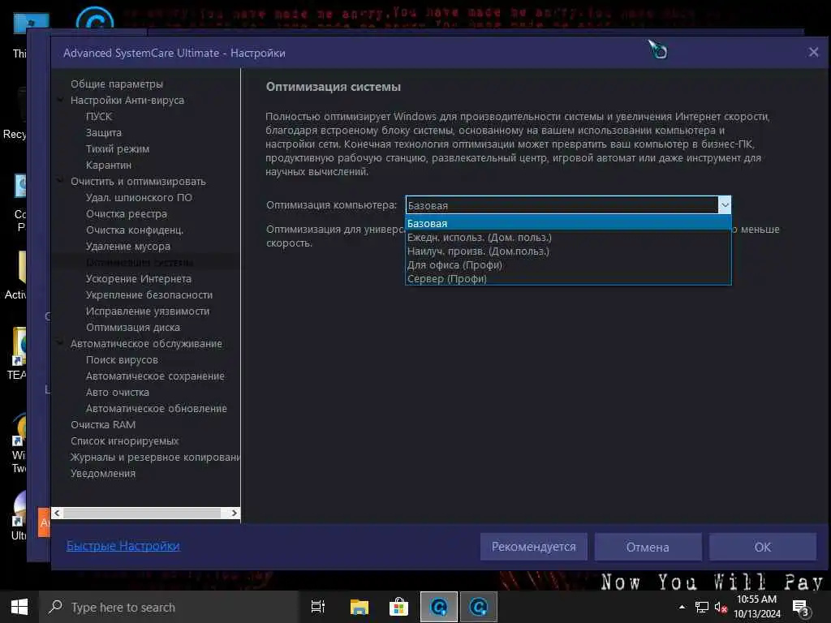Select Авто очистка item
Image resolution: width=831 pixels, height=623 pixels.
(x=117, y=392)
